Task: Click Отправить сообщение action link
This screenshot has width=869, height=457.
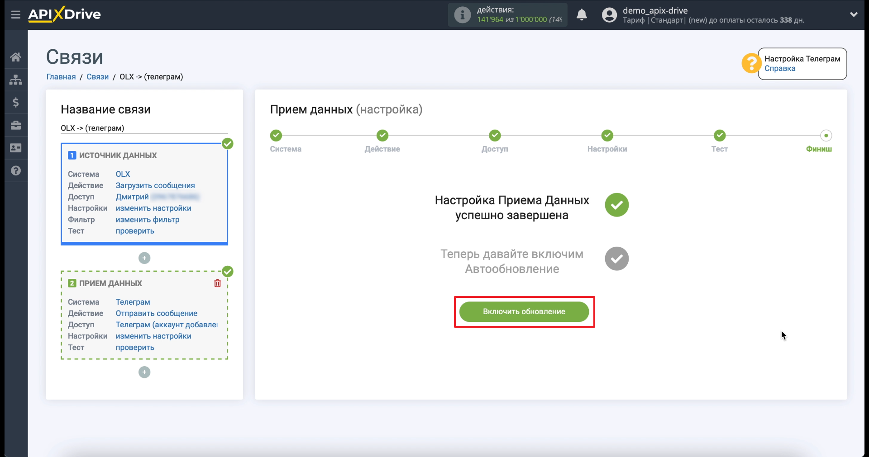Action: pos(156,313)
